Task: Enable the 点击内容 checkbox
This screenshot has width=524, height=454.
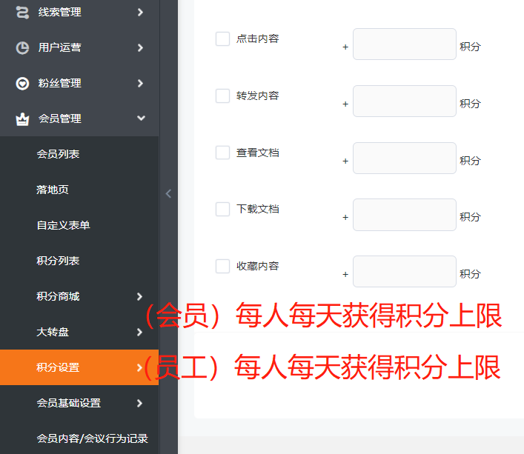Action: click(x=222, y=39)
